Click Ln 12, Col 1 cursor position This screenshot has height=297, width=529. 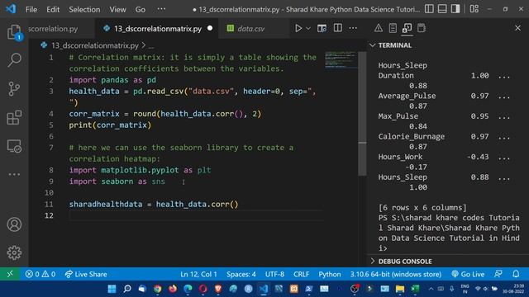pos(198,274)
